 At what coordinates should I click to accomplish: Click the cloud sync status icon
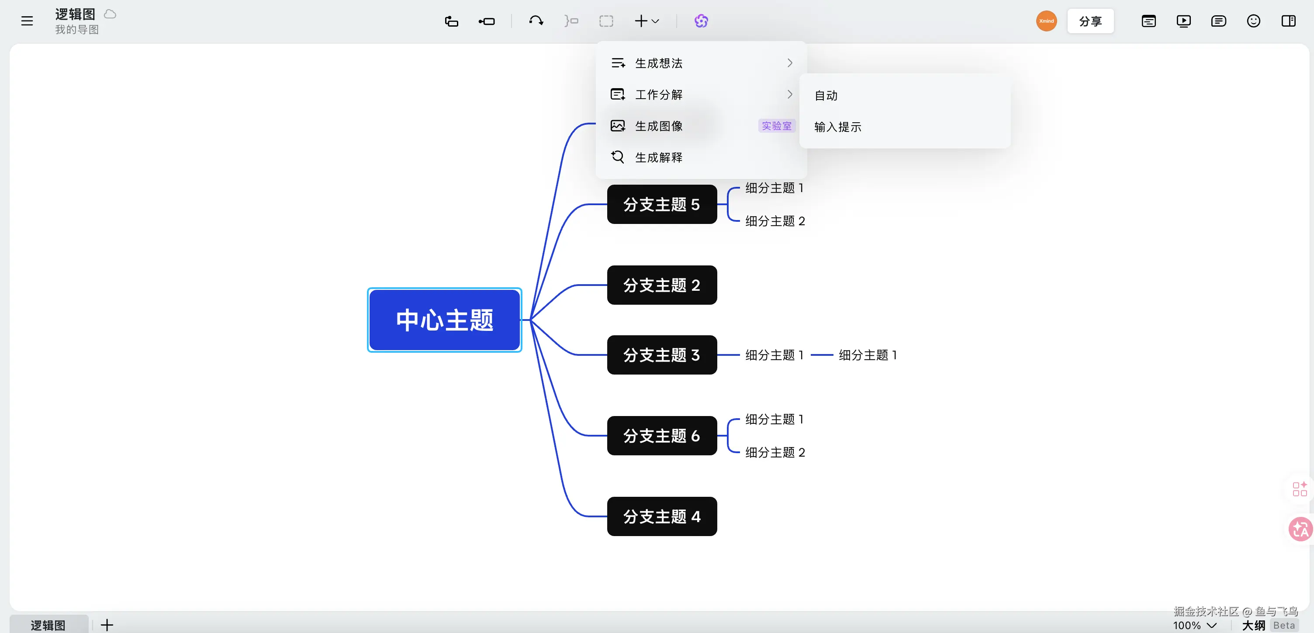coord(110,14)
